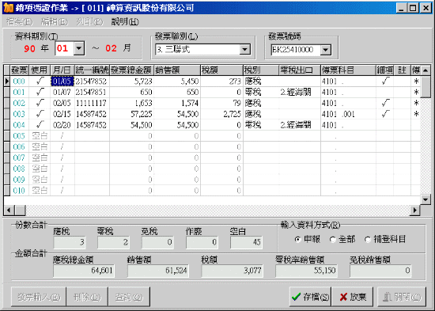Screen dimensions: 435x311
Task: Click account cell 4101 .001
Action: tap(348, 114)
